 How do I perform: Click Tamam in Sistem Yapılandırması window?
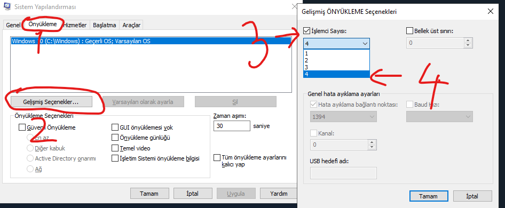click(149, 194)
